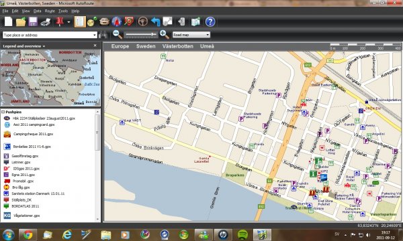Click Umeå in the location breadcrumb
The height and width of the screenshot is (241, 403).
[x=207, y=46]
